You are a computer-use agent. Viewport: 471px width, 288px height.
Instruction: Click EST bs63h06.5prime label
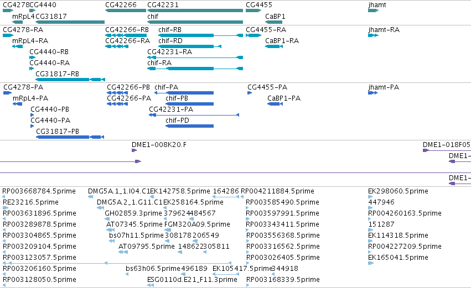point(153,269)
